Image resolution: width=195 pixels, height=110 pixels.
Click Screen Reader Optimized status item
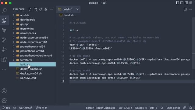click(x=101, y=108)
